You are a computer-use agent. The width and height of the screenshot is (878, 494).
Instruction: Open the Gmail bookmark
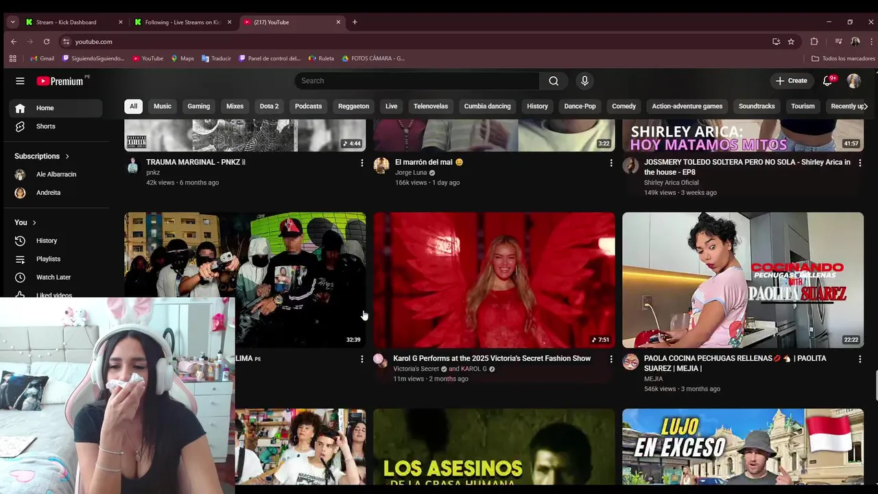(x=41, y=58)
